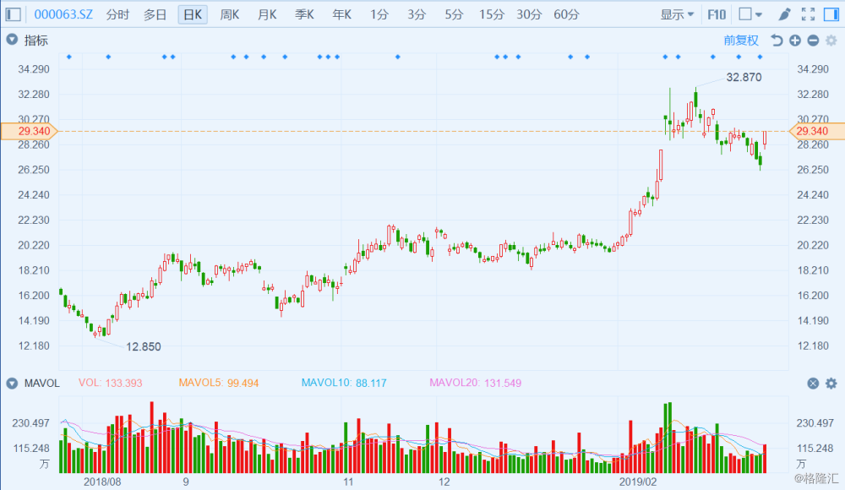Click the 指标 label
The height and width of the screenshot is (490, 845).
click(x=36, y=41)
